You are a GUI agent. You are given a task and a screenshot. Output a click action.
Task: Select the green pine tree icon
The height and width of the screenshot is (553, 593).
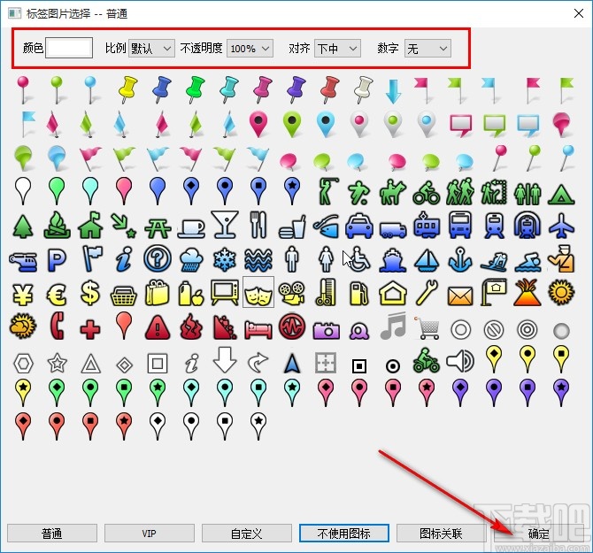click(x=23, y=227)
